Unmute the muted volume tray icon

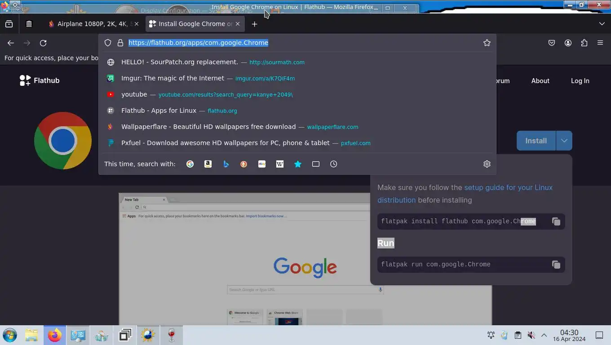(x=531, y=335)
